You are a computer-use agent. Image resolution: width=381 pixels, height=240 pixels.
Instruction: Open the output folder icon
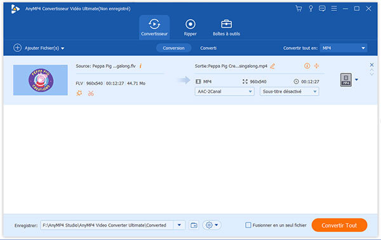(x=194, y=225)
